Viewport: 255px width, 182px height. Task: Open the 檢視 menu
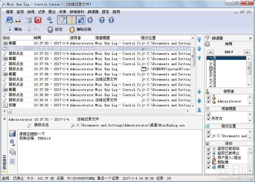pyautogui.click(x=31, y=12)
